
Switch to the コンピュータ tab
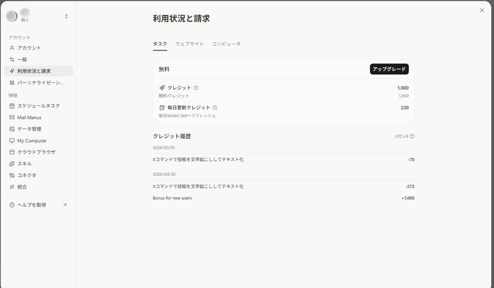tap(226, 44)
